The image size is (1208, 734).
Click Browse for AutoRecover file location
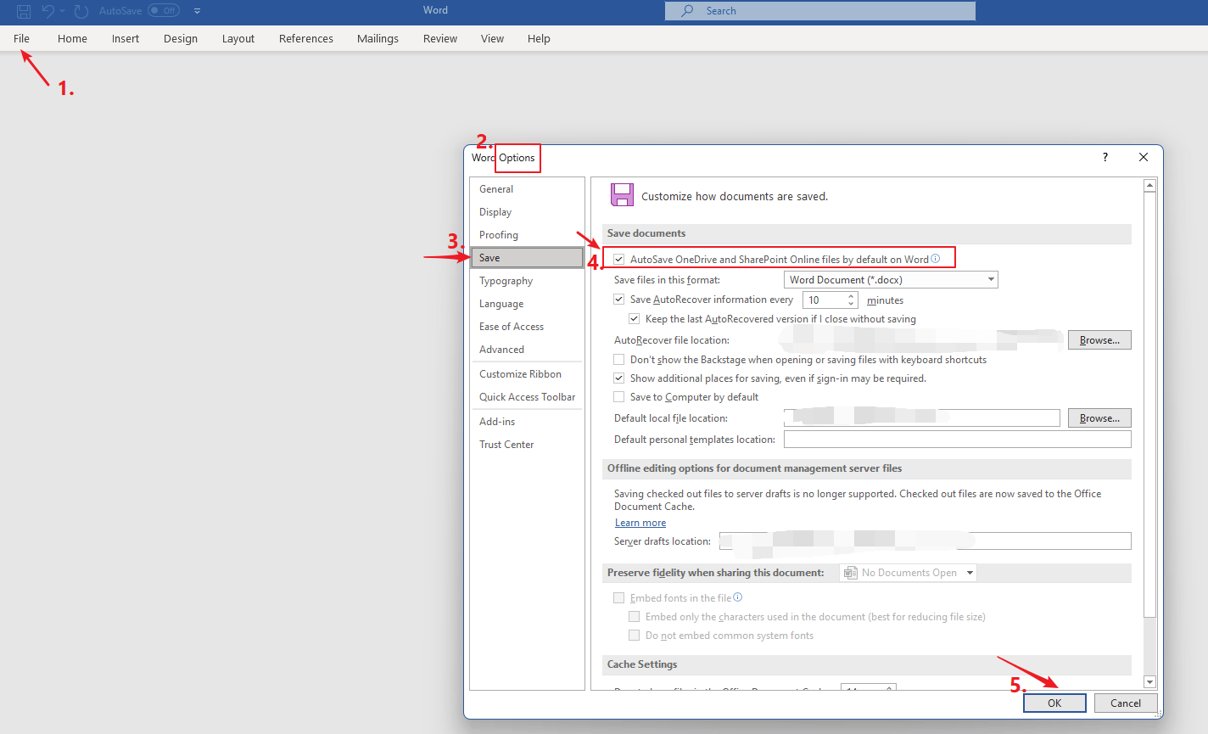[1099, 340]
